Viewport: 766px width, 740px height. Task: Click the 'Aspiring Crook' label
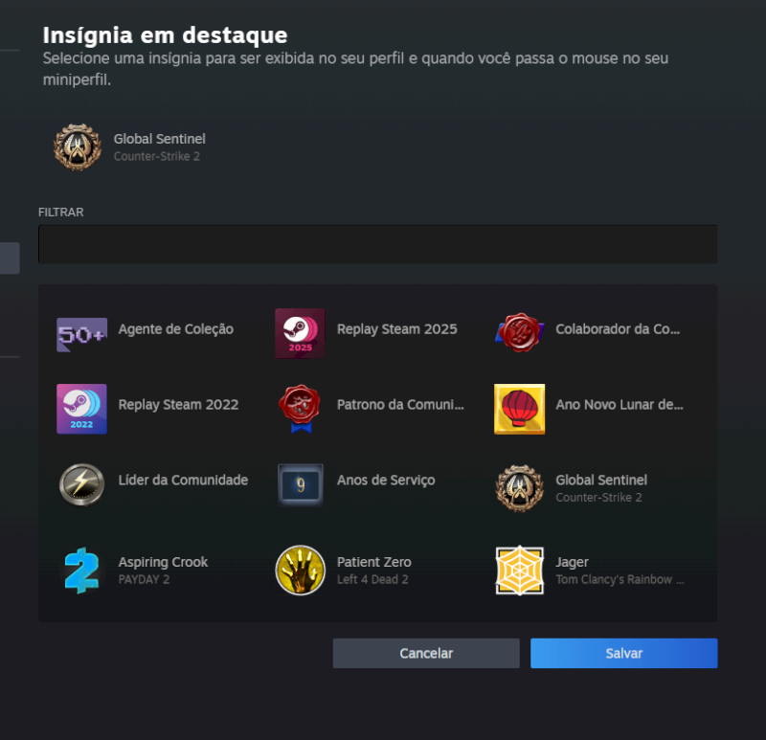point(163,562)
